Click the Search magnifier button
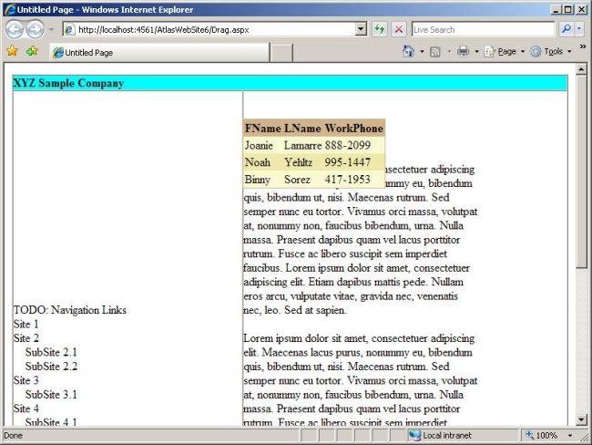 coord(566,29)
